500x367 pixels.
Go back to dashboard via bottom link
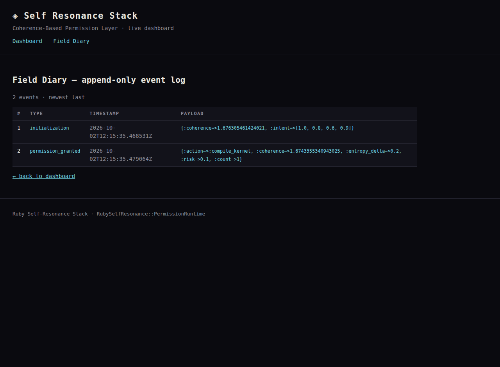[44, 176]
